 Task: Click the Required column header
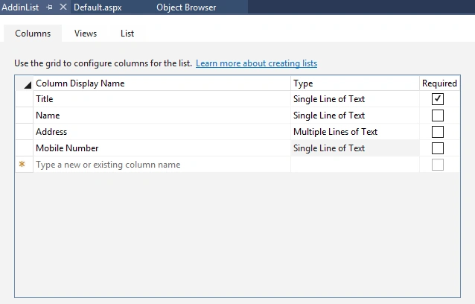click(x=439, y=83)
